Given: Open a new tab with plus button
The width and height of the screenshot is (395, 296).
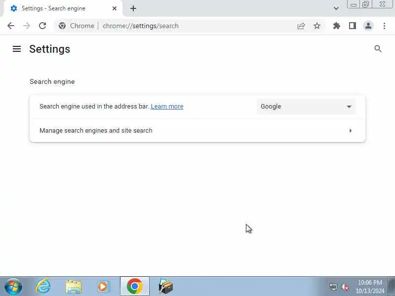Looking at the screenshot, I should 133,8.
